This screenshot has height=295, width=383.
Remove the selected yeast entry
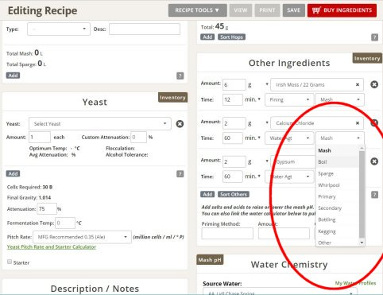pyautogui.click(x=180, y=124)
